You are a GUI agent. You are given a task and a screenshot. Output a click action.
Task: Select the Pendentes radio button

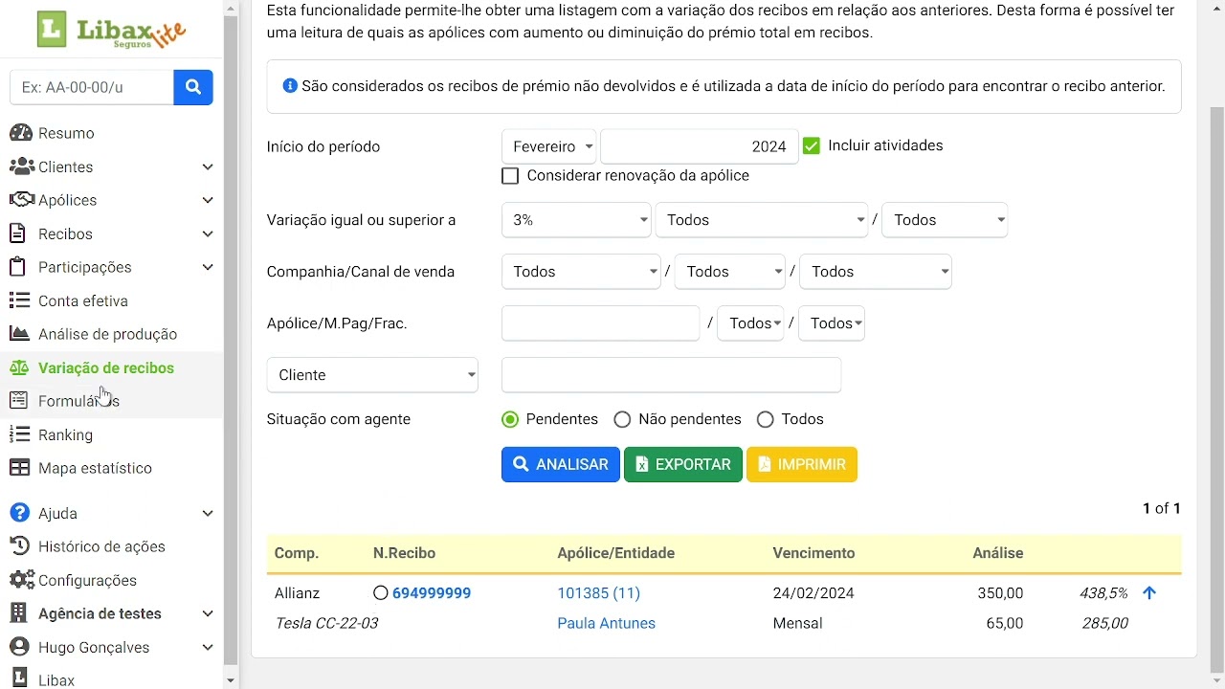coord(510,419)
